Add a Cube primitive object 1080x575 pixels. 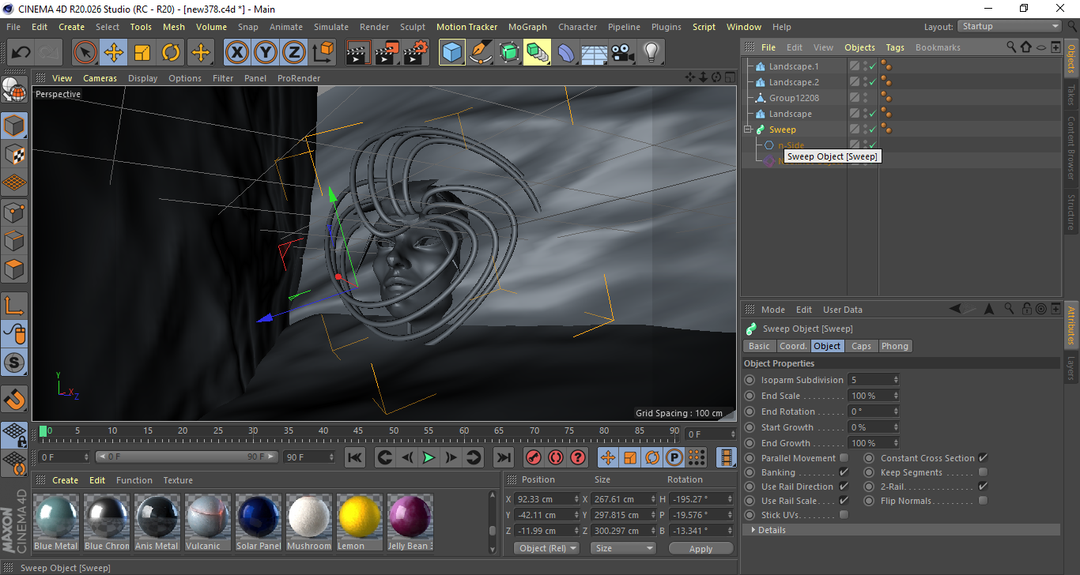(x=452, y=53)
